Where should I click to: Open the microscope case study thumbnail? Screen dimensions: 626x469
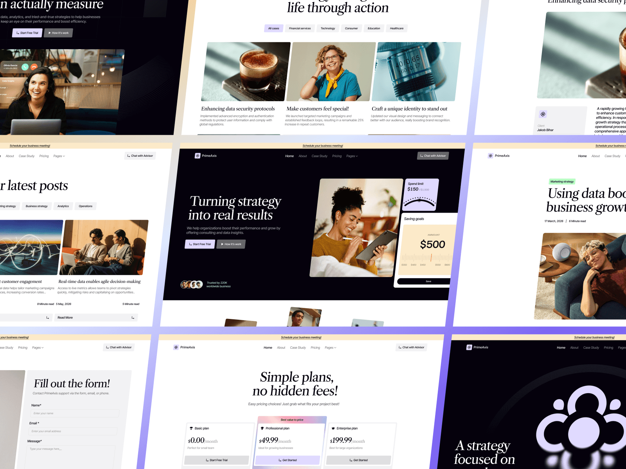416,72
